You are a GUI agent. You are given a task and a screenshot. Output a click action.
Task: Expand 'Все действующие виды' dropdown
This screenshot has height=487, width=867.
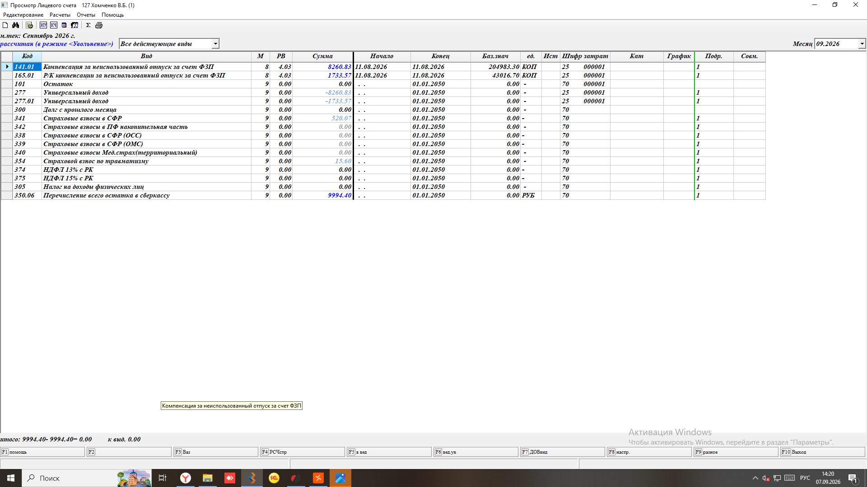click(215, 44)
